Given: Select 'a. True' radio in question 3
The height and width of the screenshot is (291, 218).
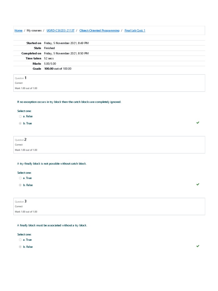Looking at the screenshot, I should click(x=20, y=240).
